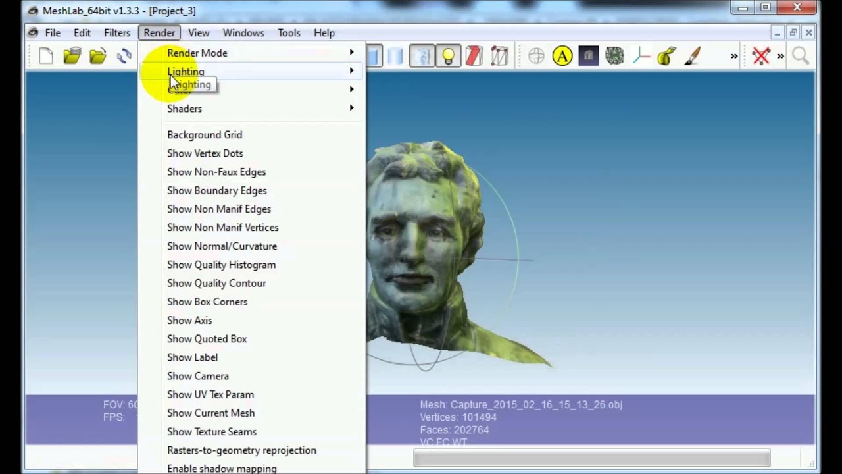Screen dimensions: 842x474
Task: Toggle Show Vertex Dots
Action: click(x=251, y=153)
